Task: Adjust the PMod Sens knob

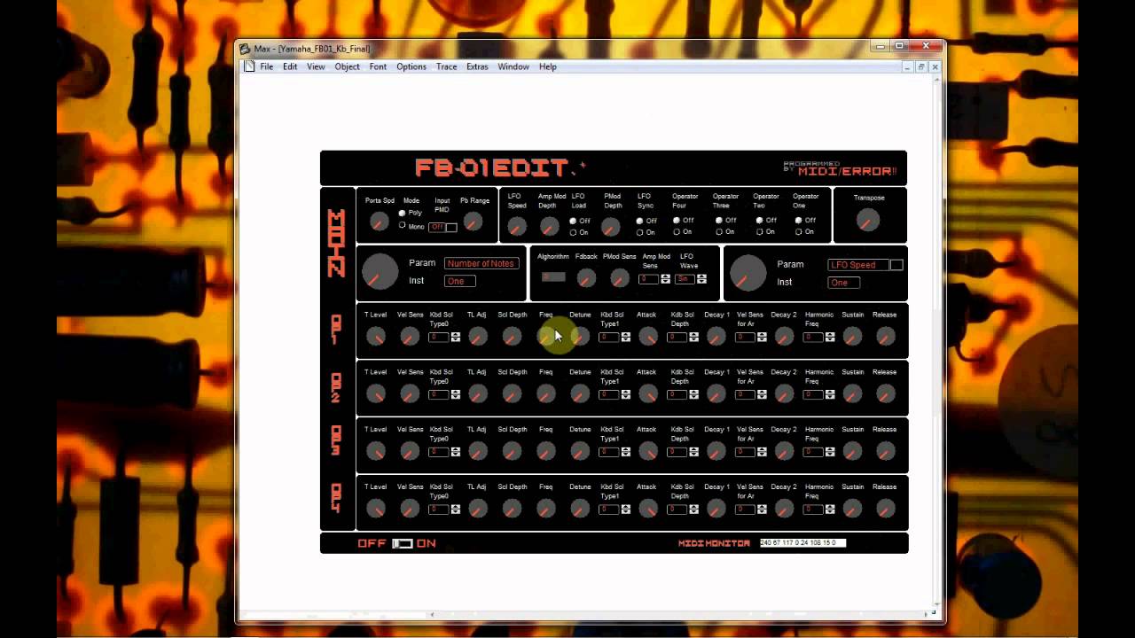Action: click(619, 278)
